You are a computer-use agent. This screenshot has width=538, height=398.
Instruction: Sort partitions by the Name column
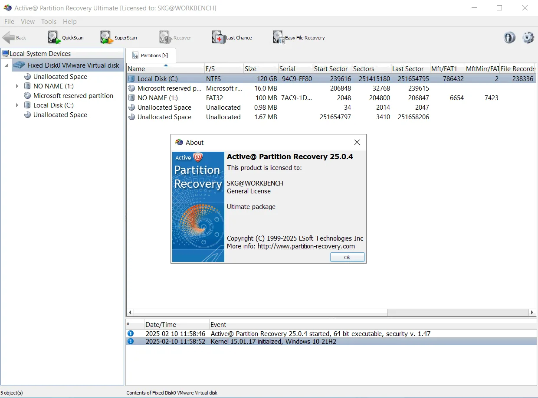point(165,69)
